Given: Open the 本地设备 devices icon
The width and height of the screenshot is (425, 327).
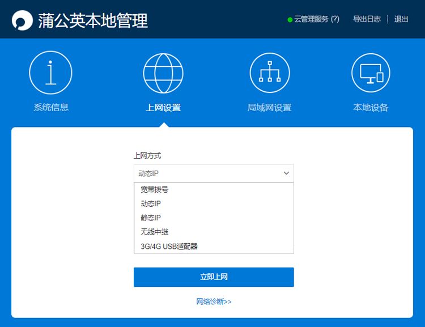Looking at the screenshot, I should pyautogui.click(x=371, y=73).
